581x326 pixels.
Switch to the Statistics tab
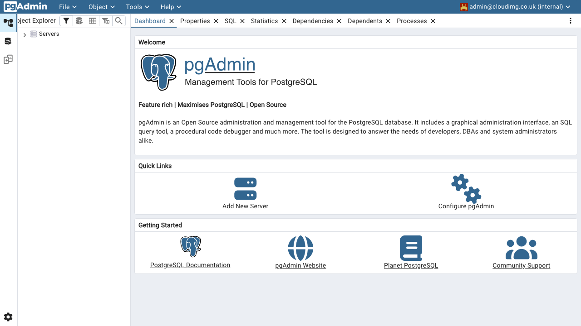pos(264,21)
